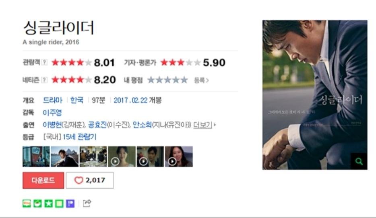376x218 pixels.
Task: Open help icon next to 네티즌
Action: coord(44,80)
